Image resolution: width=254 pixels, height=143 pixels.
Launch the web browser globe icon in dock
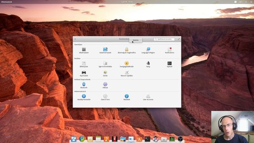pyautogui.click(x=82, y=139)
